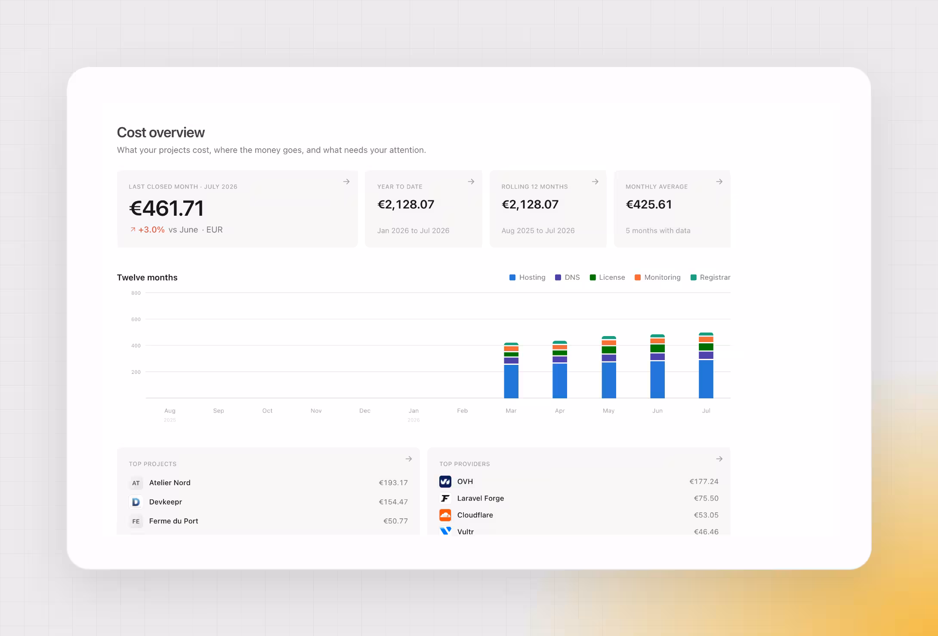Click the Top Providers section heading
The width and height of the screenshot is (938, 636).
point(465,464)
